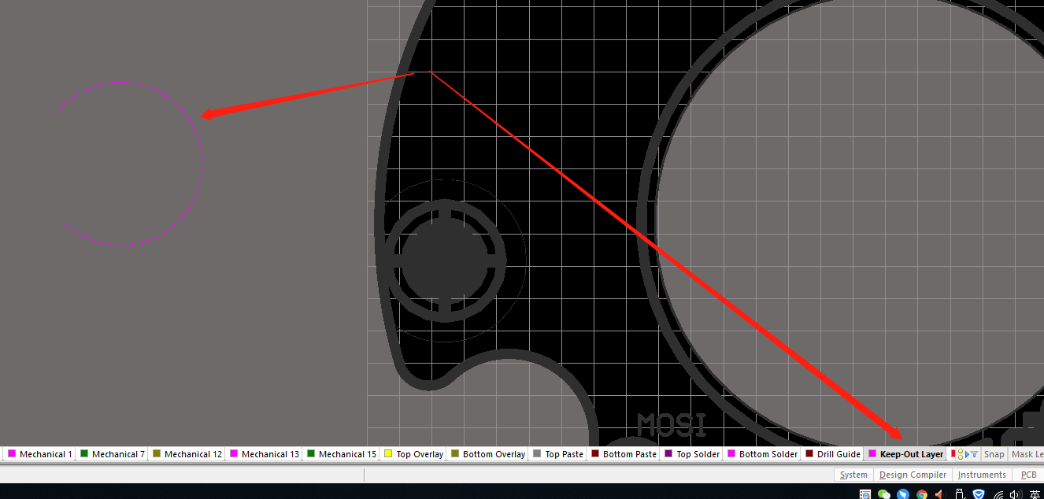Open the layer sets icon with yellow circles

[961, 454]
